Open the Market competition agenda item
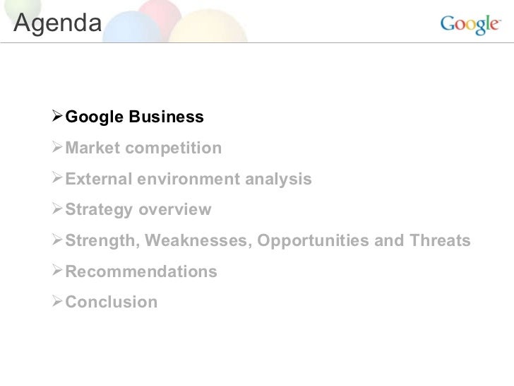Viewport: 514px width, 386px height. 143,148
